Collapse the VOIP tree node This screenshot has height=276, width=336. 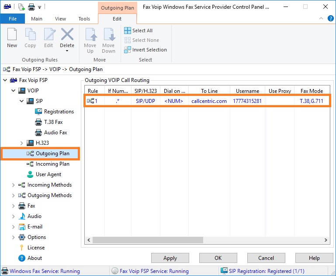pyautogui.click(x=13, y=91)
